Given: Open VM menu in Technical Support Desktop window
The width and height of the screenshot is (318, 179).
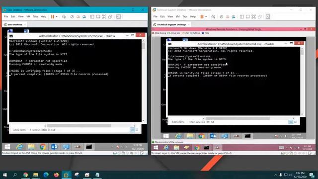Looking at the screenshot, I should pos(177,16).
